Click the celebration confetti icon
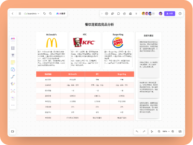Image resolution: width=193 pixels, height=145 pixels. tap(112, 14)
